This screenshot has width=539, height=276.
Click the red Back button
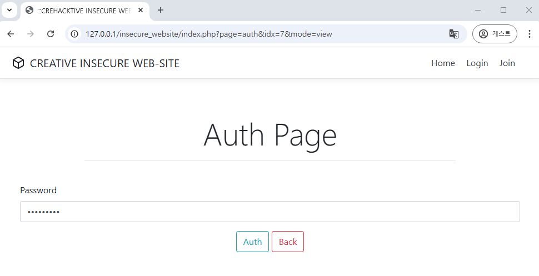pyautogui.click(x=288, y=242)
